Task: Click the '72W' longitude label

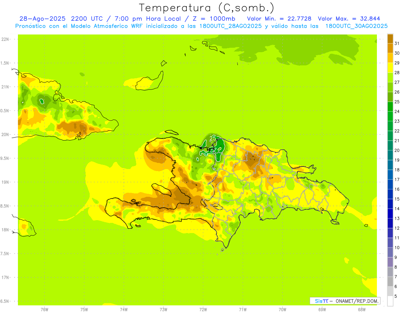Action: pyautogui.click(x=203, y=309)
